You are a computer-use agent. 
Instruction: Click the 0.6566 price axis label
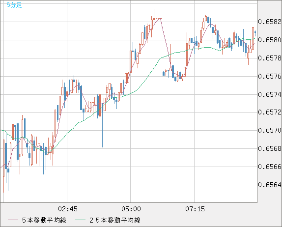tap(270, 167)
